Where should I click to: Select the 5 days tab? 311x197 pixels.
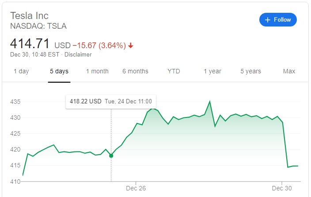click(59, 72)
